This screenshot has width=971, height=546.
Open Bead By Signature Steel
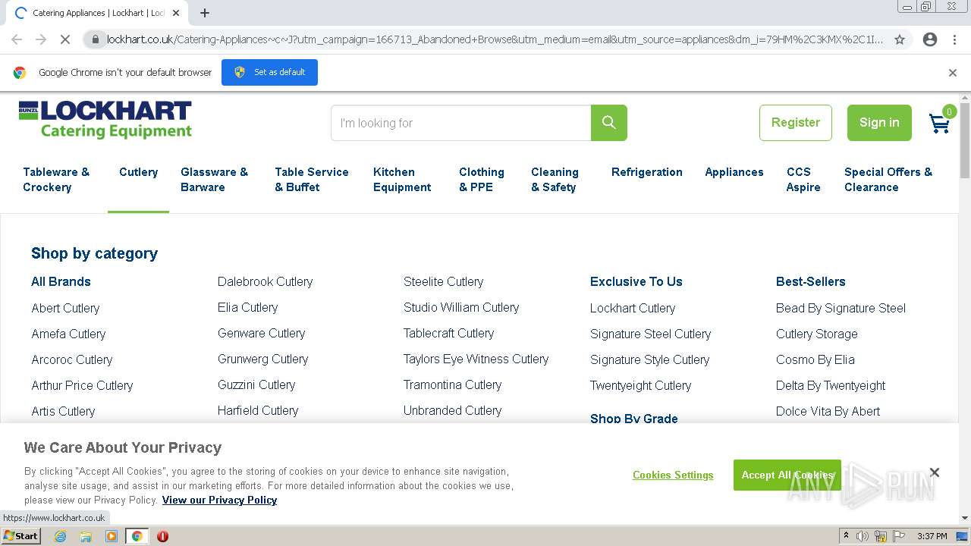point(841,308)
